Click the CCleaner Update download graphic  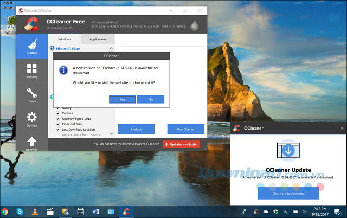288,150
